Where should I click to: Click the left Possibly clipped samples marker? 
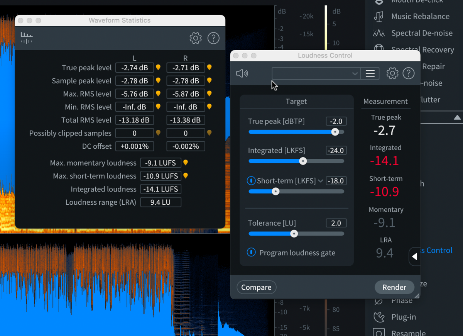pos(158,133)
